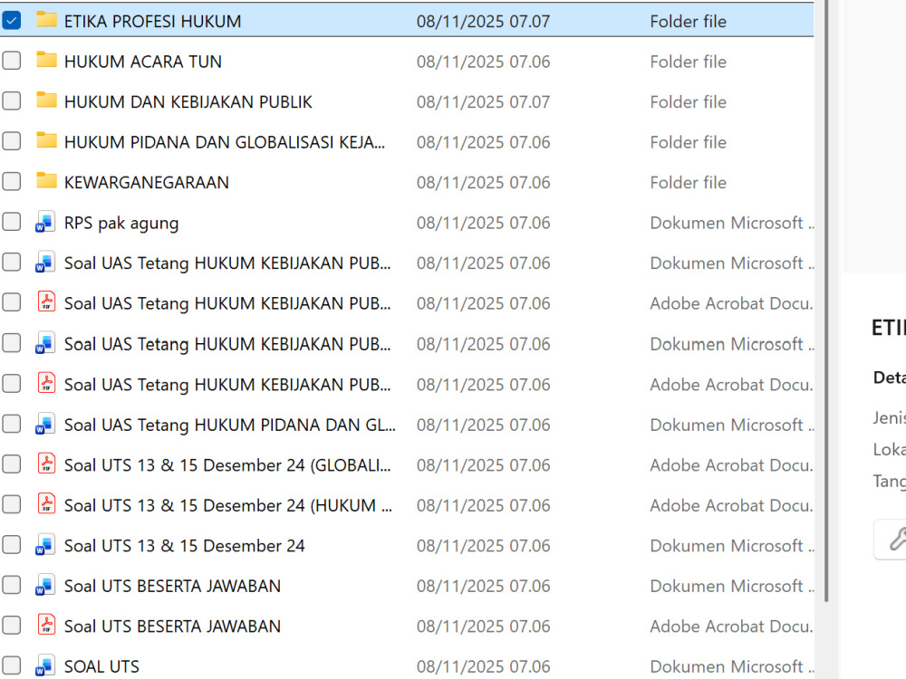The width and height of the screenshot is (906, 679).
Task: Select file name SOAL UTS
Action: [101, 667]
